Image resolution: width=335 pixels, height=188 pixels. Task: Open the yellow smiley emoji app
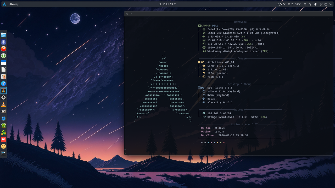pyautogui.click(x=3, y=146)
